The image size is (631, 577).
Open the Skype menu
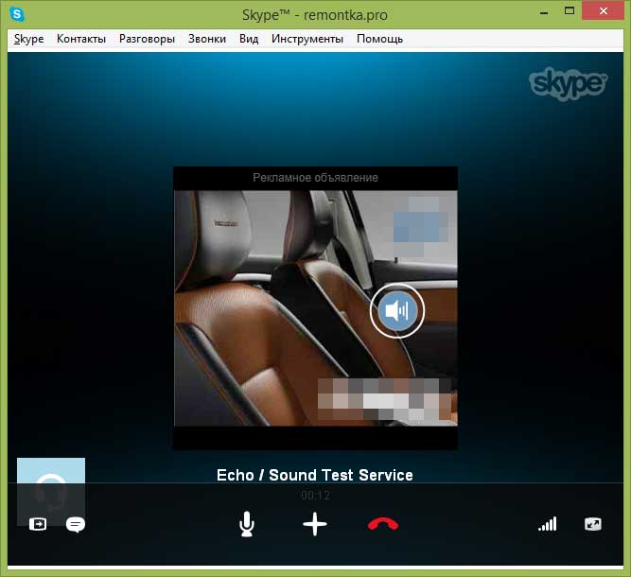(x=28, y=39)
